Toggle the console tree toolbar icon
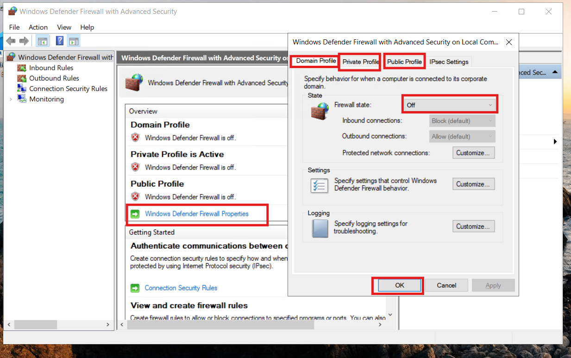The height and width of the screenshot is (358, 571). (x=42, y=41)
